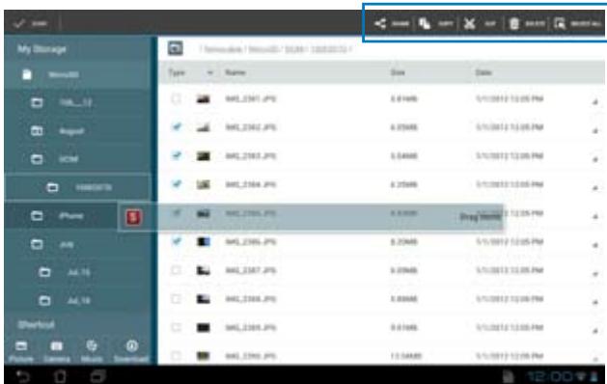Click the My Storage heading
Image resolution: width=607 pixels, height=384 pixels.
[x=41, y=49]
